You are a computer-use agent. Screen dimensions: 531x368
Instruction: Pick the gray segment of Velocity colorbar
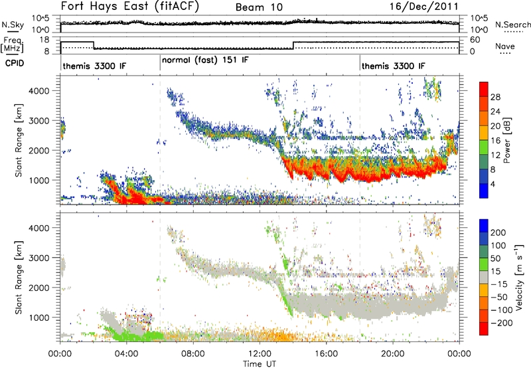[484, 277]
